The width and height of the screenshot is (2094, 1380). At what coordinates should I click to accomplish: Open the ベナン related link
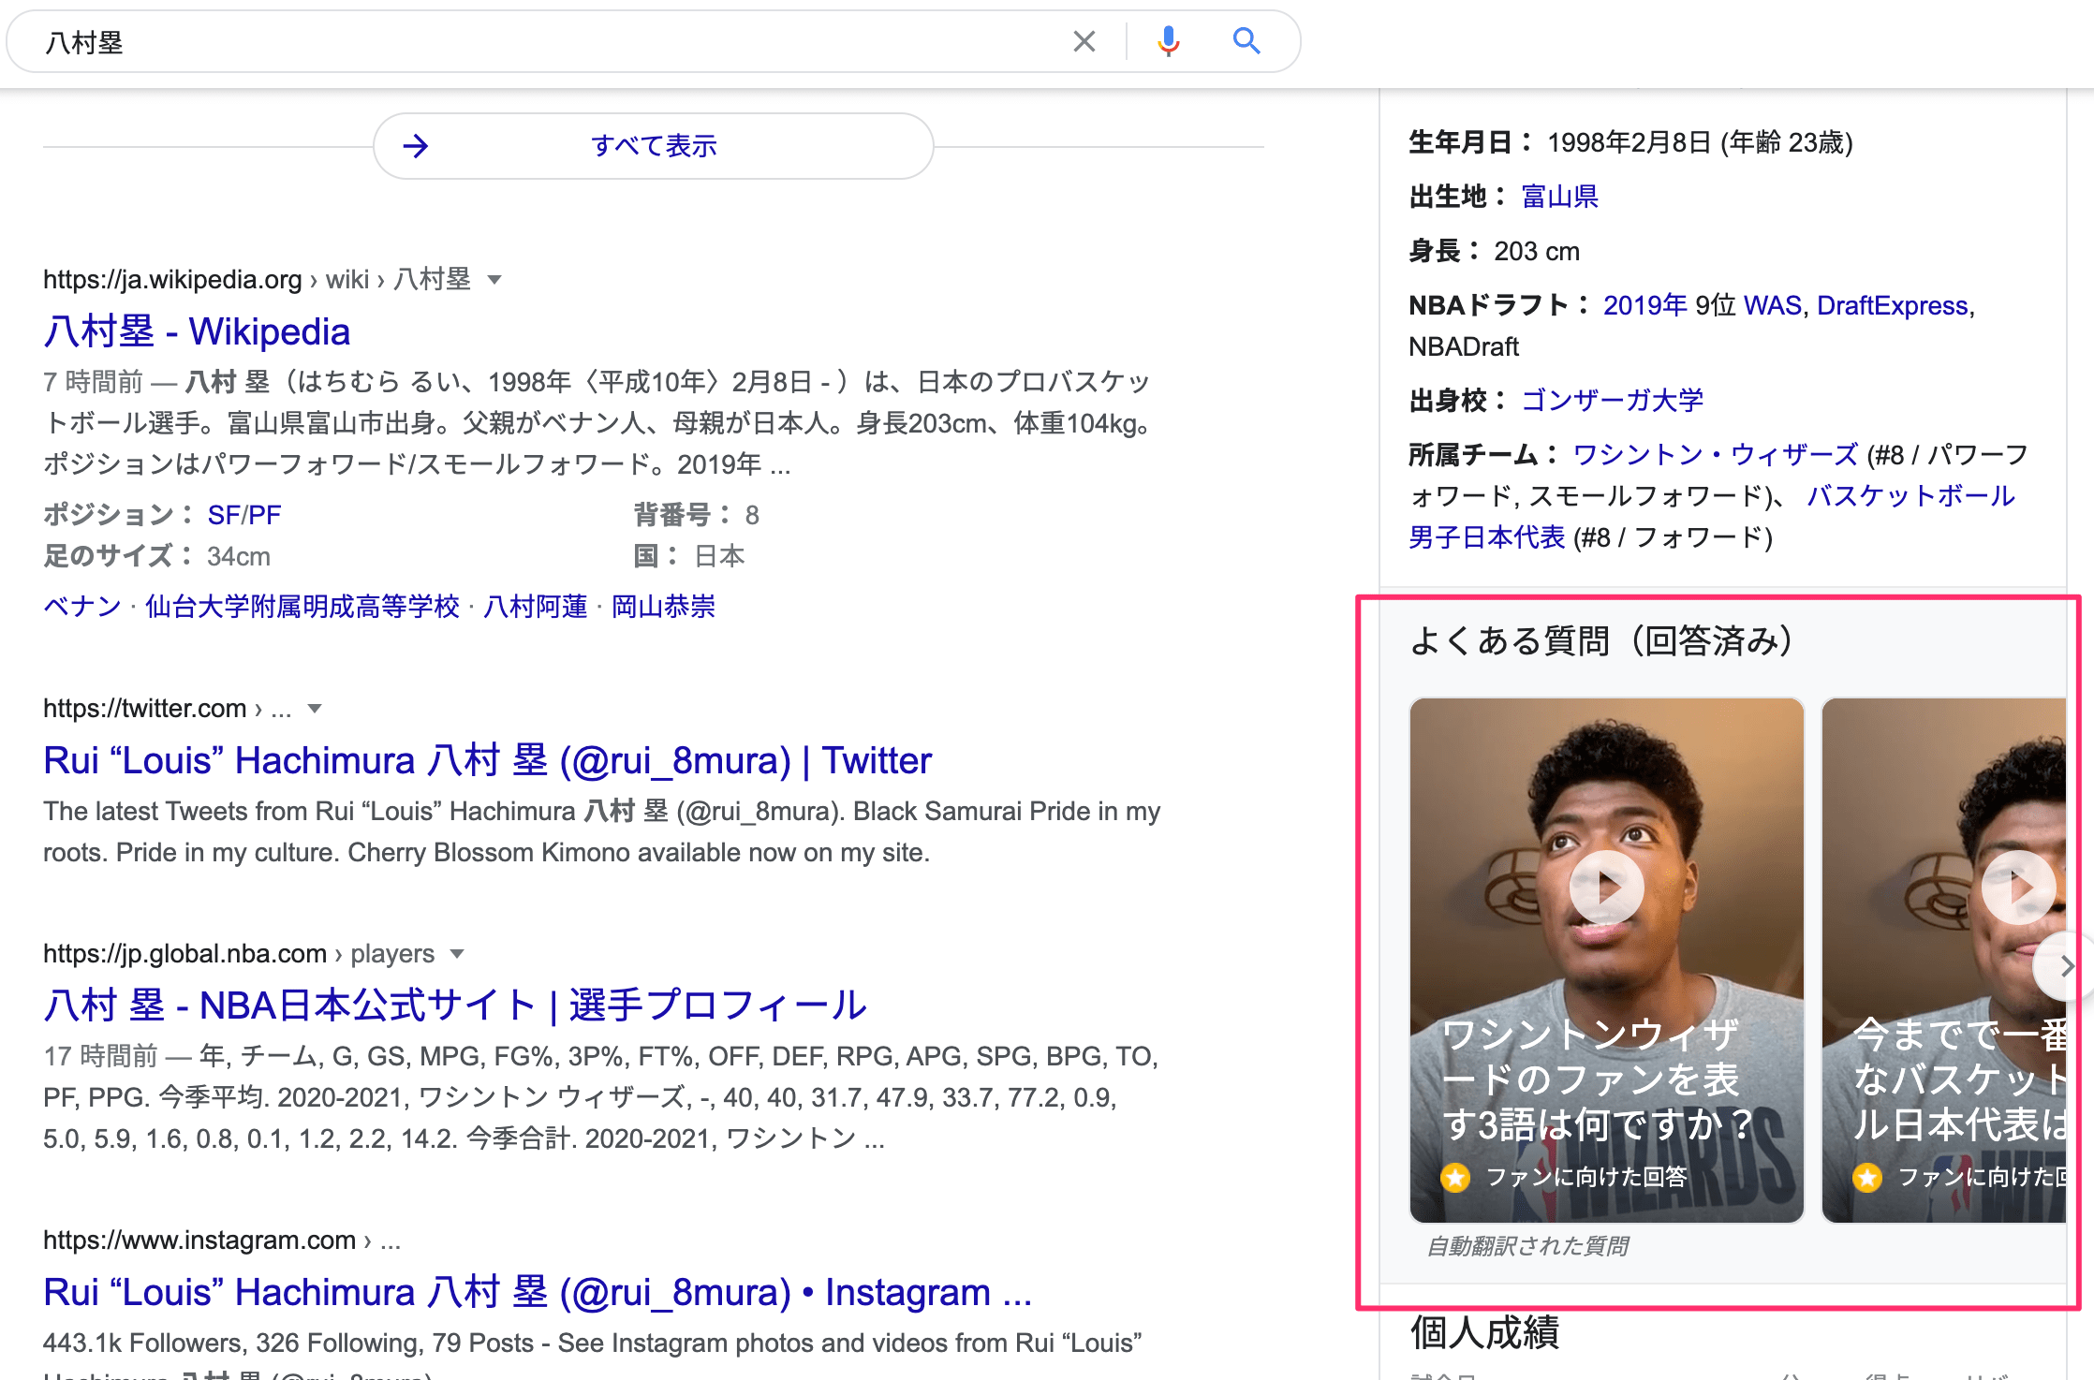tap(82, 607)
